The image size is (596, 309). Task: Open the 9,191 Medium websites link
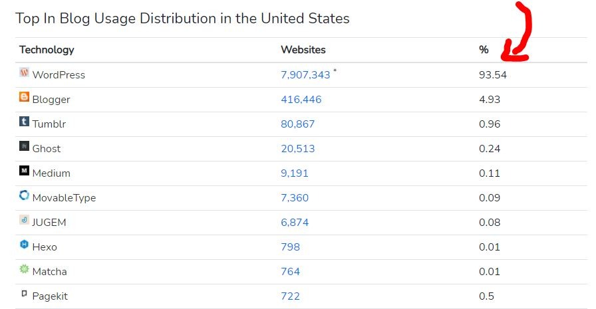pyautogui.click(x=295, y=173)
